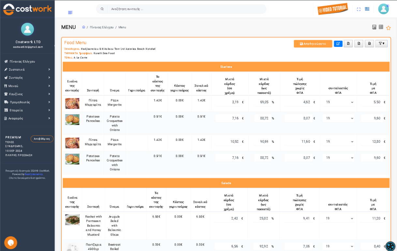Click the orange Αποθηκεύσετε save button
This screenshot has height=251, width=397.
313,44
